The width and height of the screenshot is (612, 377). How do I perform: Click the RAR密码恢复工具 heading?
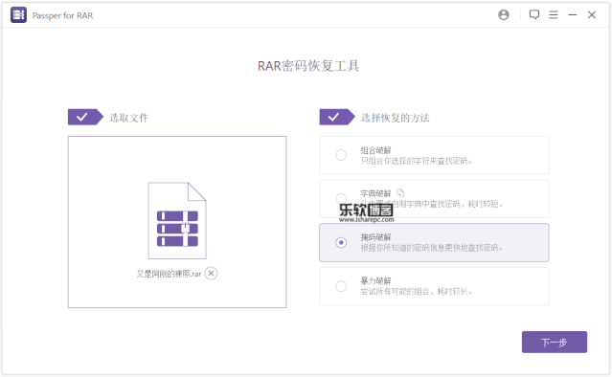(x=308, y=66)
